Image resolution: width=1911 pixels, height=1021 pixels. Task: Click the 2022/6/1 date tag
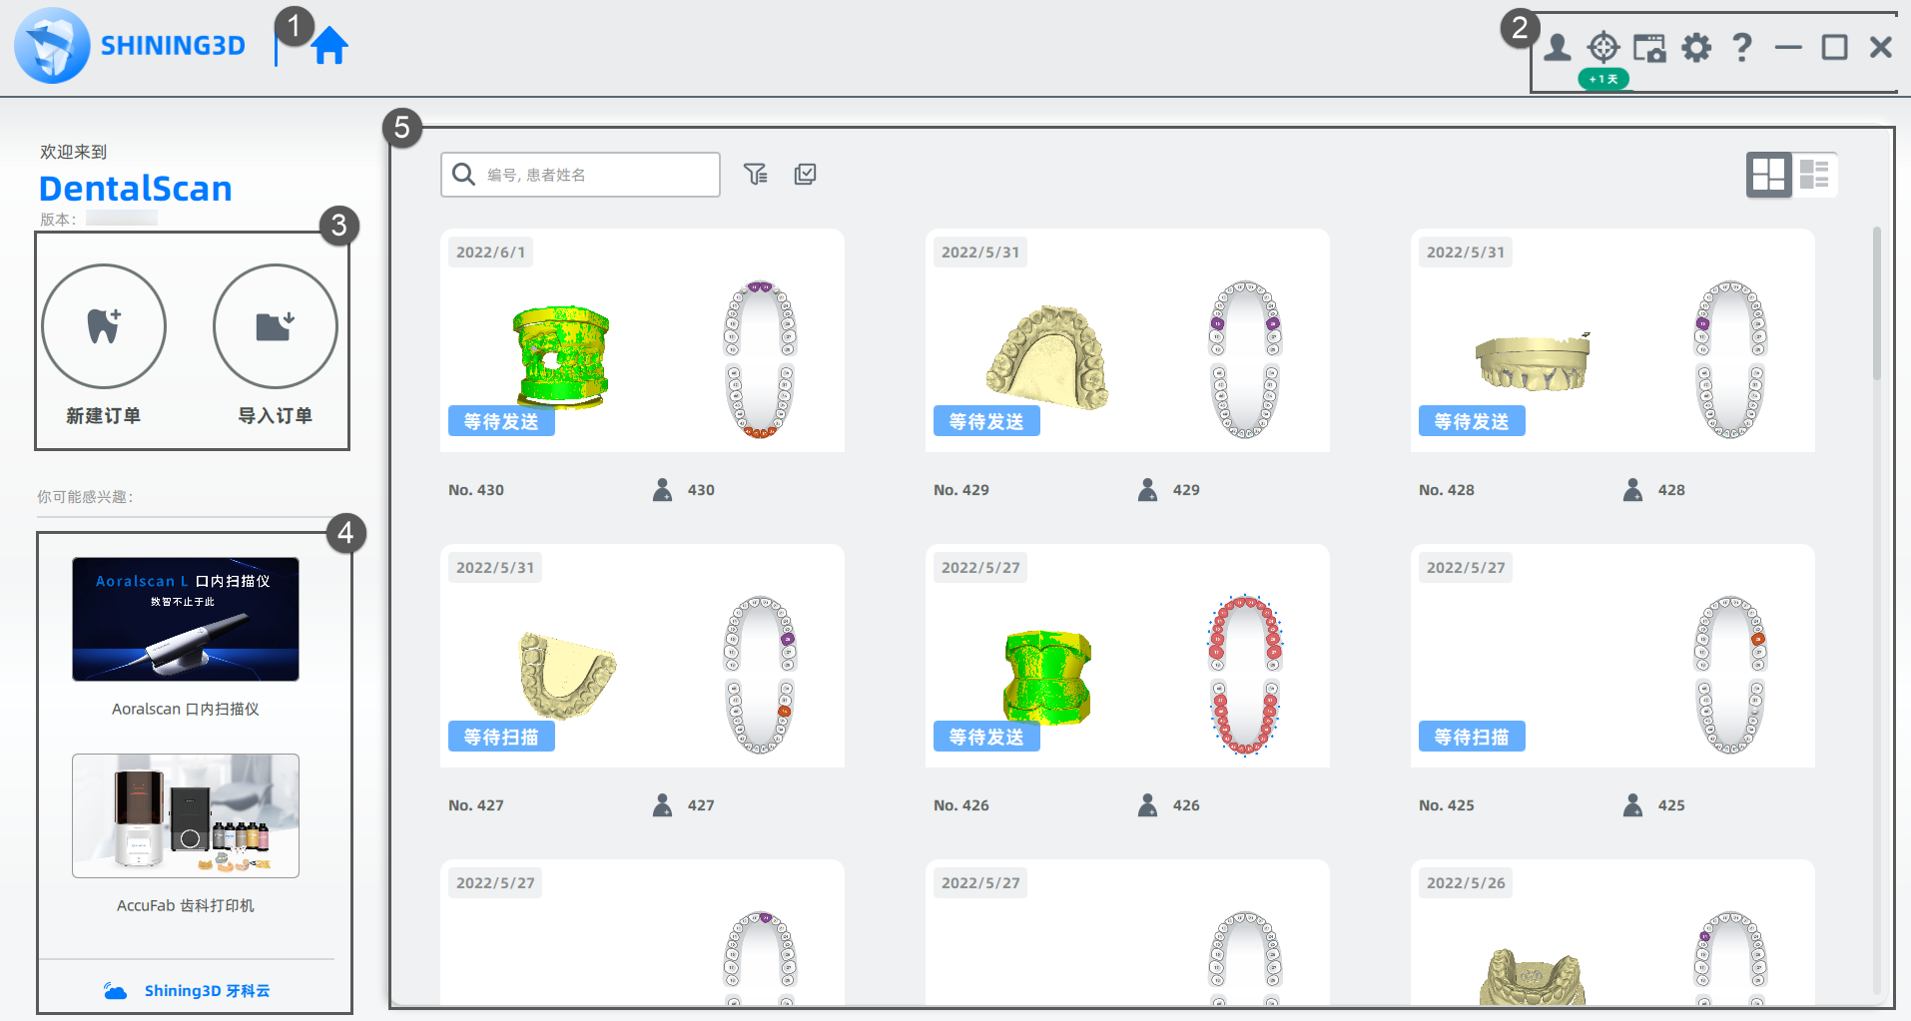[490, 253]
